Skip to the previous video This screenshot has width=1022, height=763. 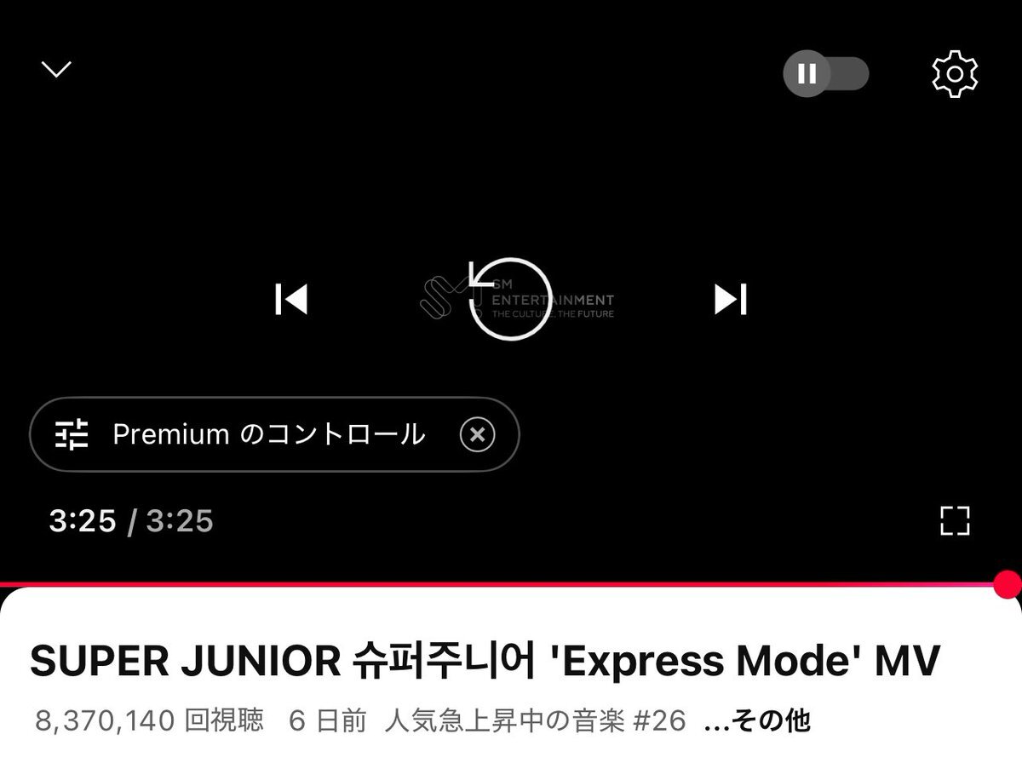(x=291, y=299)
